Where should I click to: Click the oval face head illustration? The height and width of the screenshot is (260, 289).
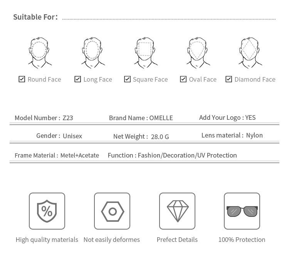point(197,52)
